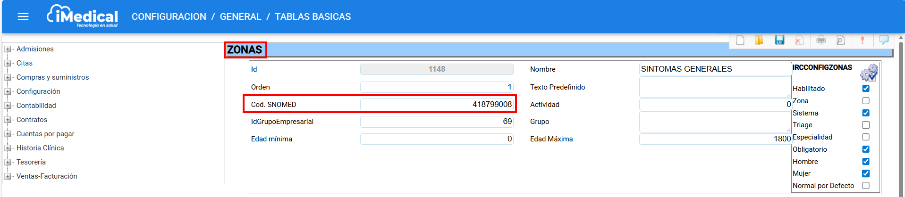Expand the Historia Clínica tree node
Image resolution: width=905 pixels, height=197 pixels.
(8, 148)
